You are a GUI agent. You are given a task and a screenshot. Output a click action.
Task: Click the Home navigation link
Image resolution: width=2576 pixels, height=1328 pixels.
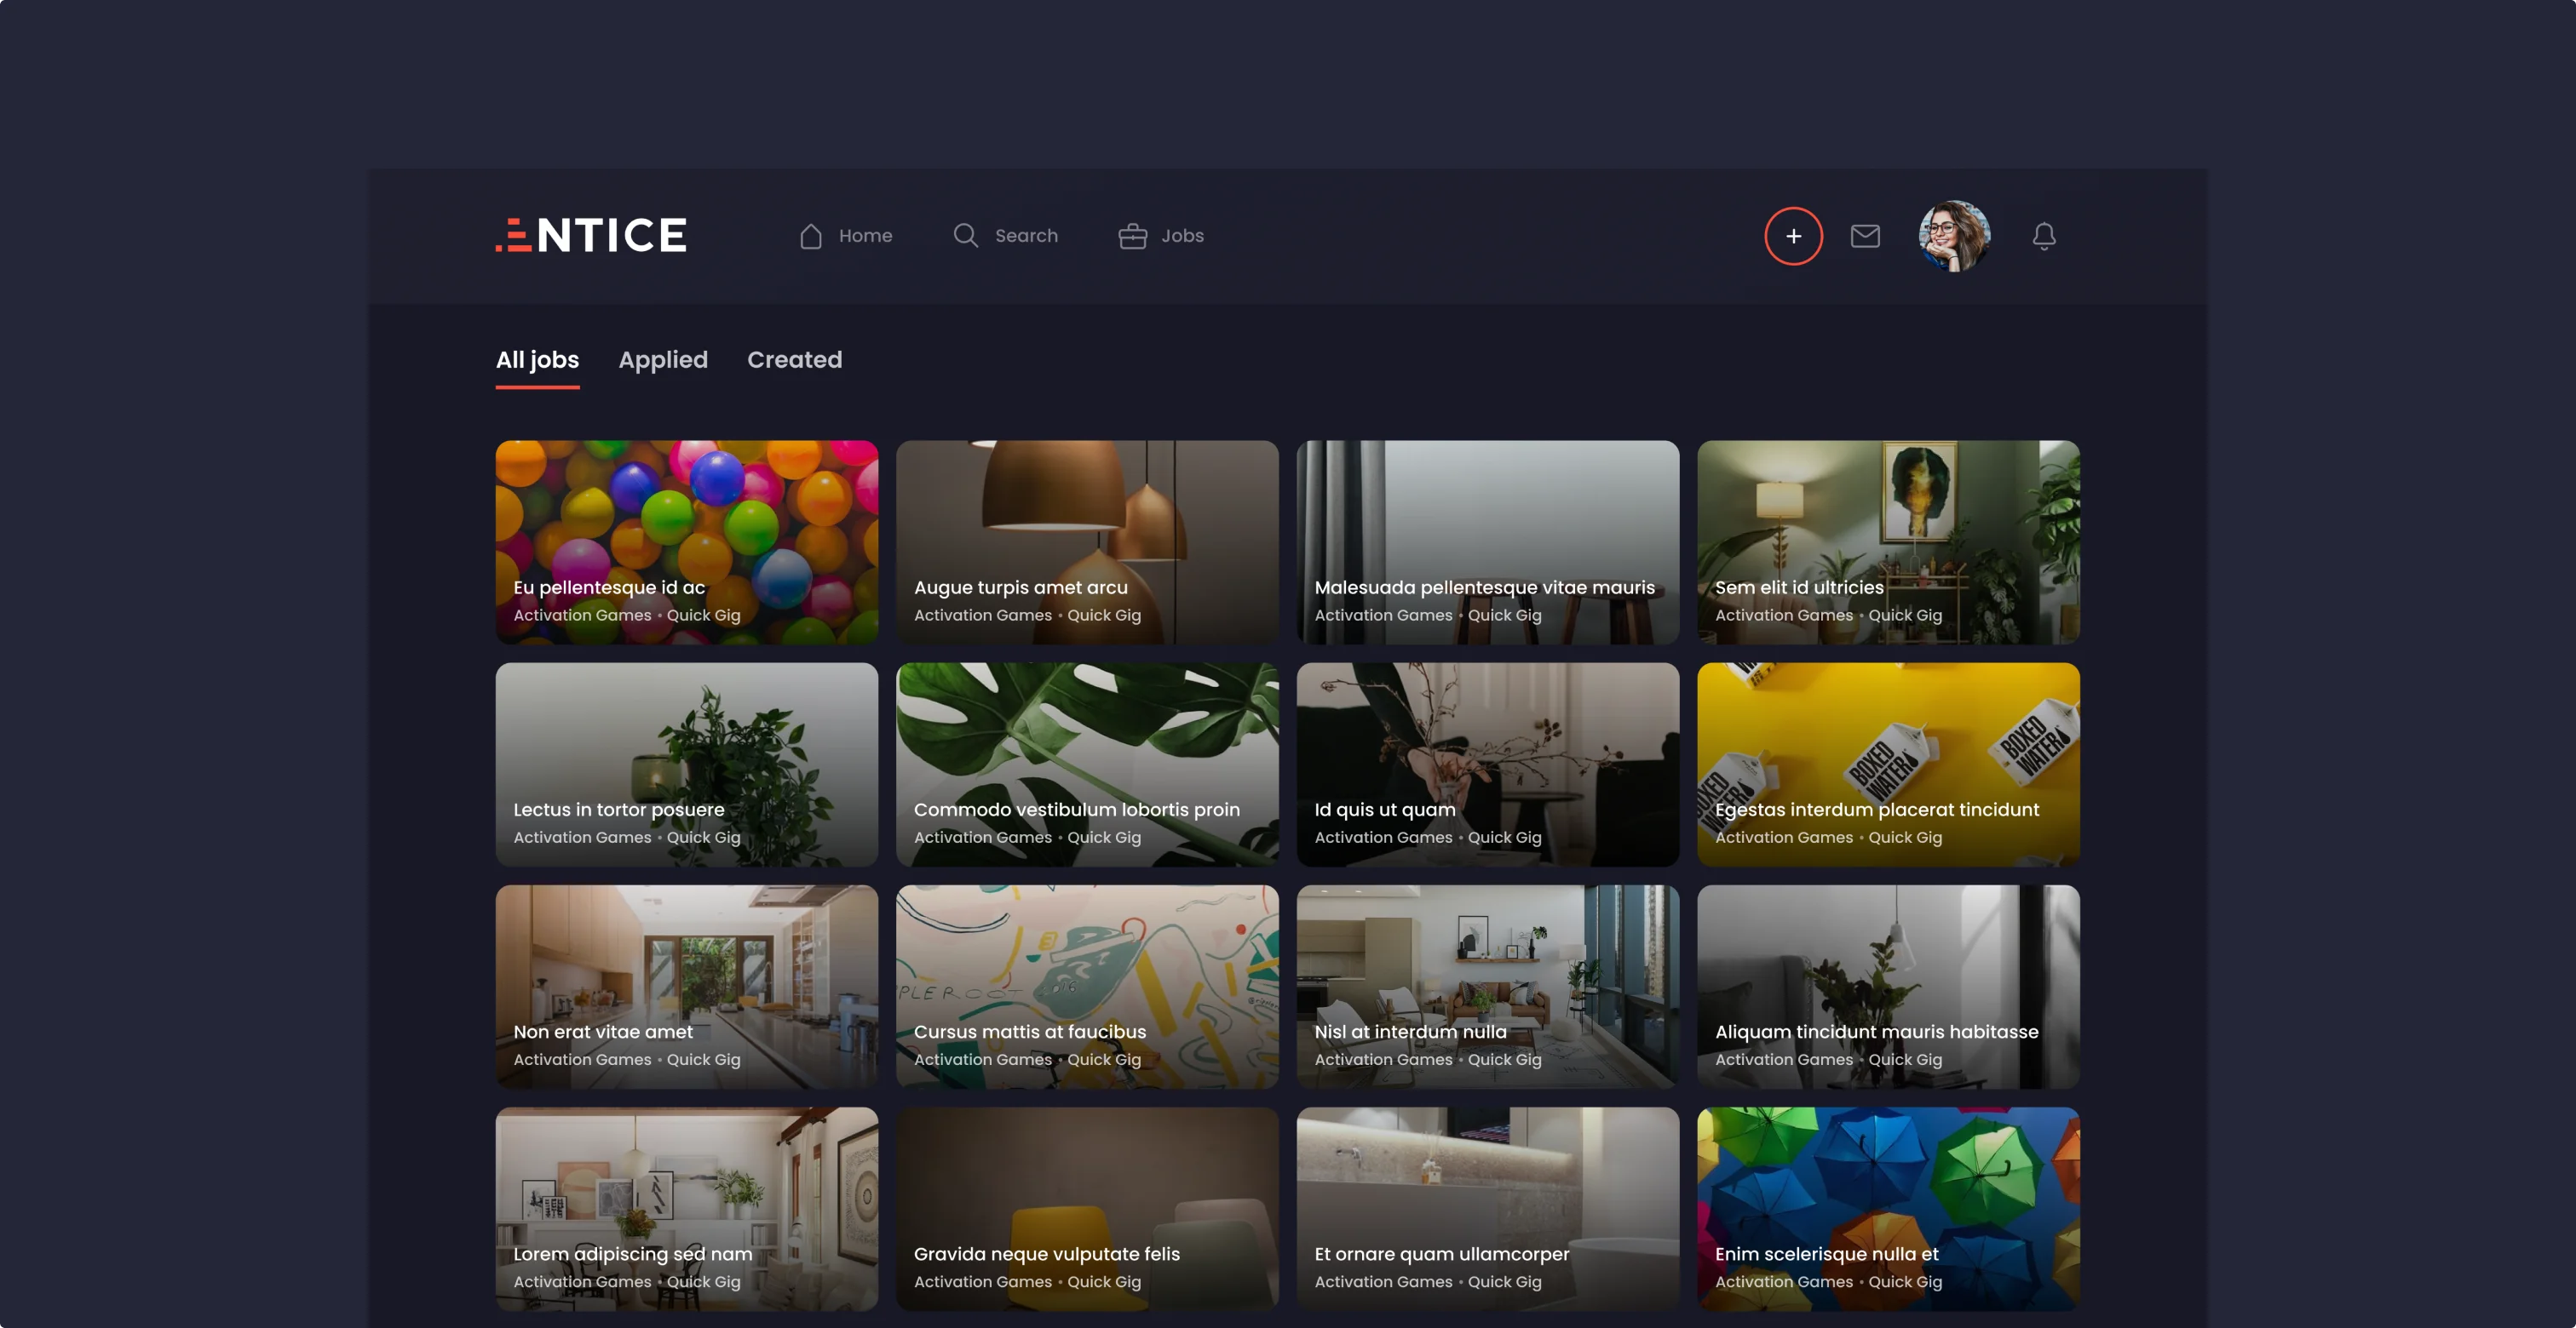point(865,236)
